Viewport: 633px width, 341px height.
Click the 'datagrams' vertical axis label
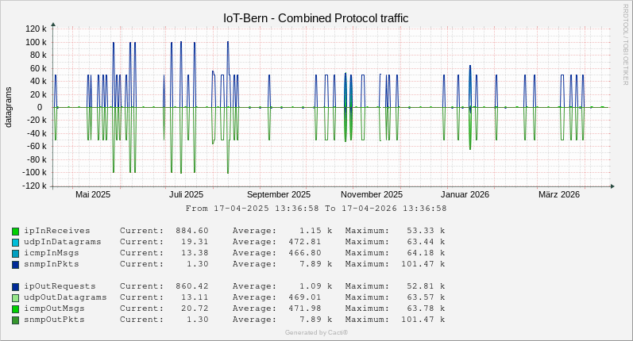(x=9, y=106)
